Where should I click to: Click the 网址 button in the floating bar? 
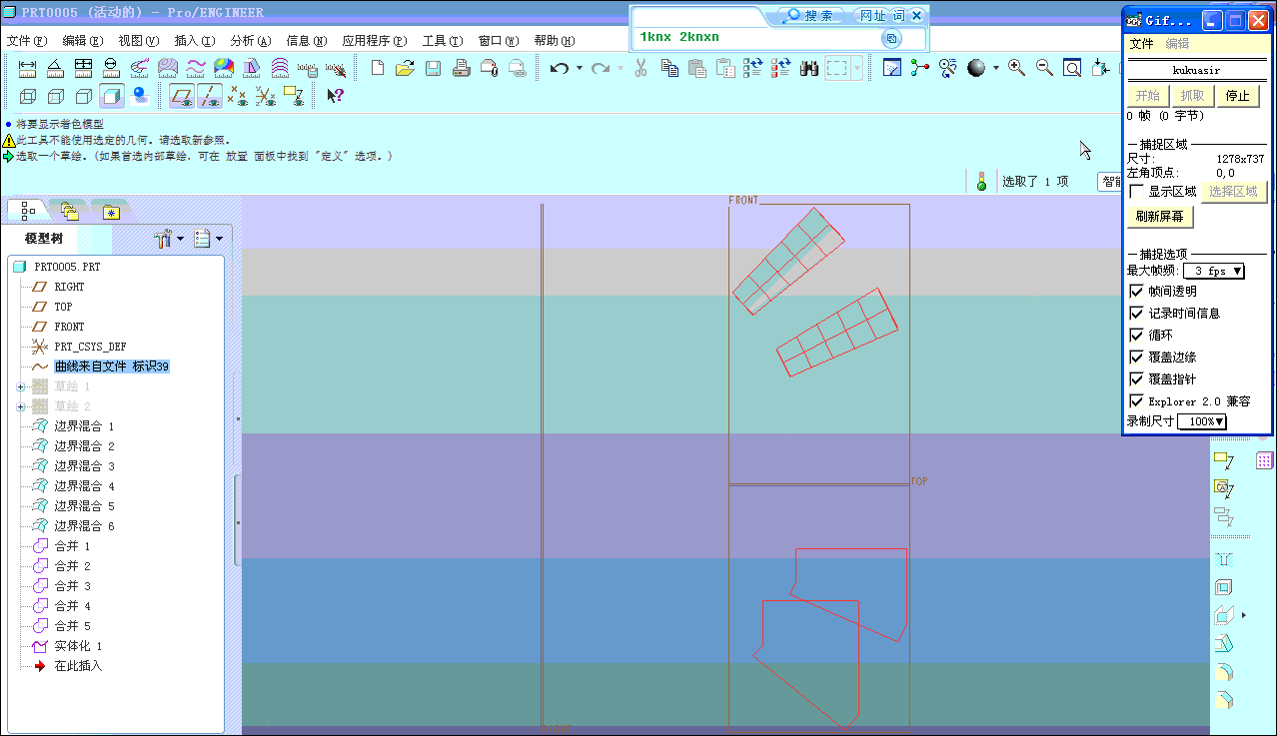[x=873, y=16]
